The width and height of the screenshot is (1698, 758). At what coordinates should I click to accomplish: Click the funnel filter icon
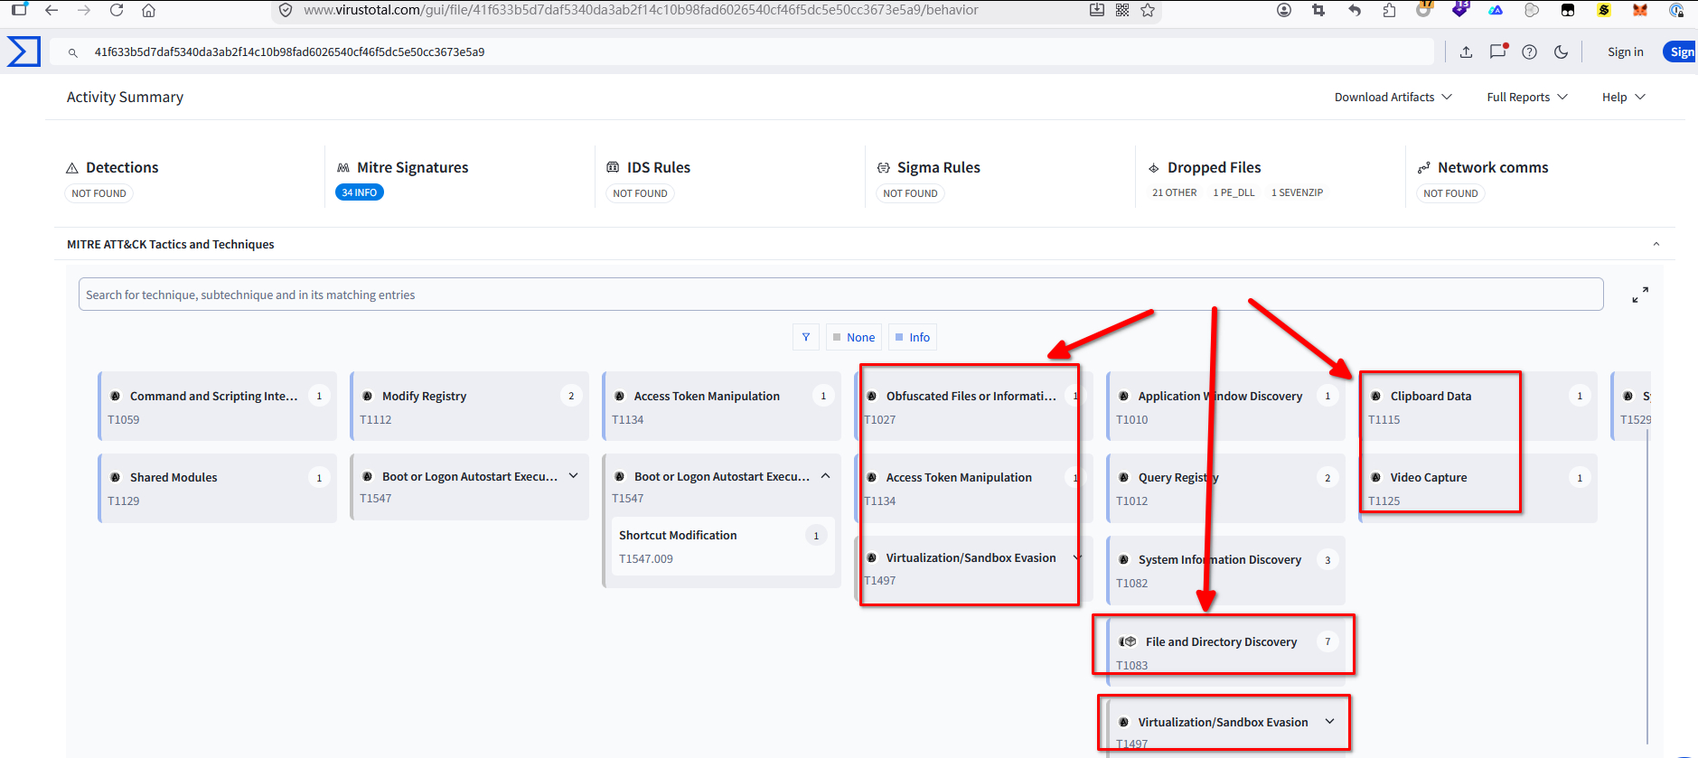(806, 337)
